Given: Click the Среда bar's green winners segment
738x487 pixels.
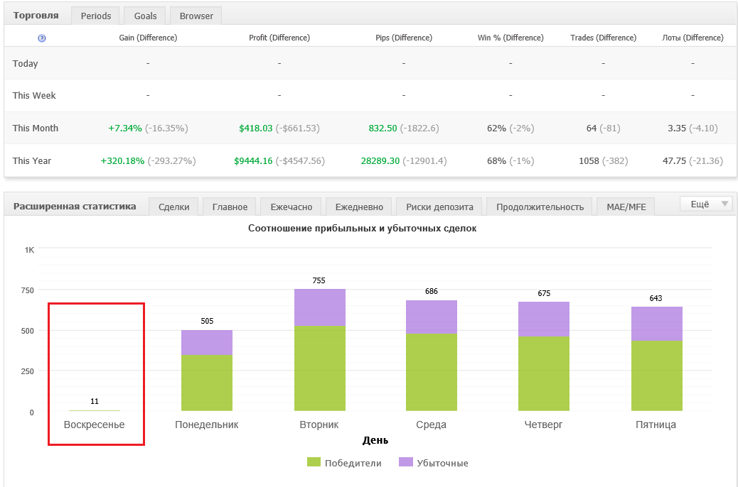Looking at the screenshot, I should point(432,372).
